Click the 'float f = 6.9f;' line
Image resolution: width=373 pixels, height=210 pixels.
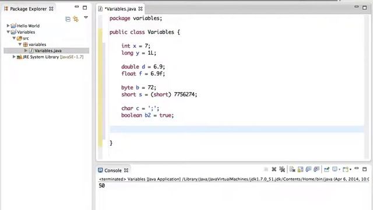(x=143, y=73)
